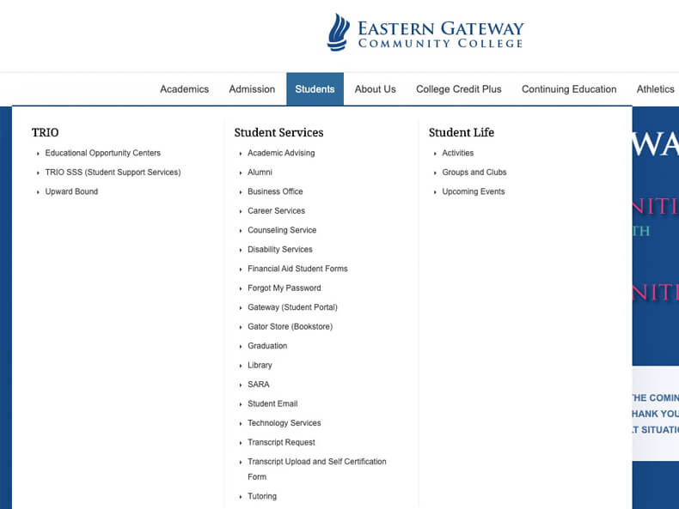This screenshot has width=679, height=509.
Task: Visit the Career Services link
Action: (x=276, y=211)
